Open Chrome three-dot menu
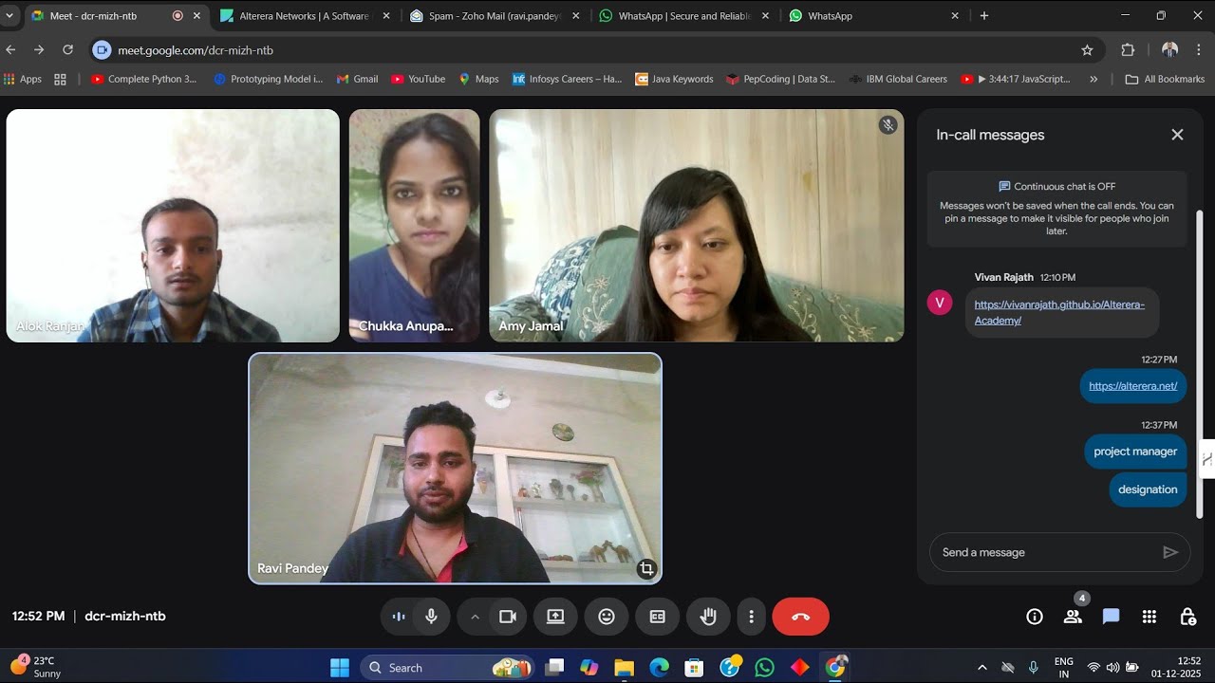This screenshot has height=683, width=1215. 1199,50
